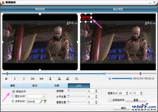Image resolution: width=158 pixels, height=112 pixels.
Task: Click the split-at-playhead icon
Action: pyautogui.click(x=41, y=79)
